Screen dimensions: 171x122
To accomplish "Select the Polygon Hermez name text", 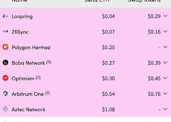I will (31, 48).
